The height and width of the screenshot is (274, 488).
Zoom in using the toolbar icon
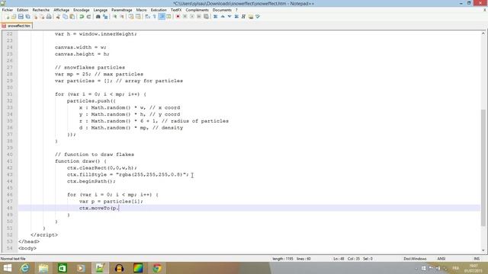(x=115, y=17)
